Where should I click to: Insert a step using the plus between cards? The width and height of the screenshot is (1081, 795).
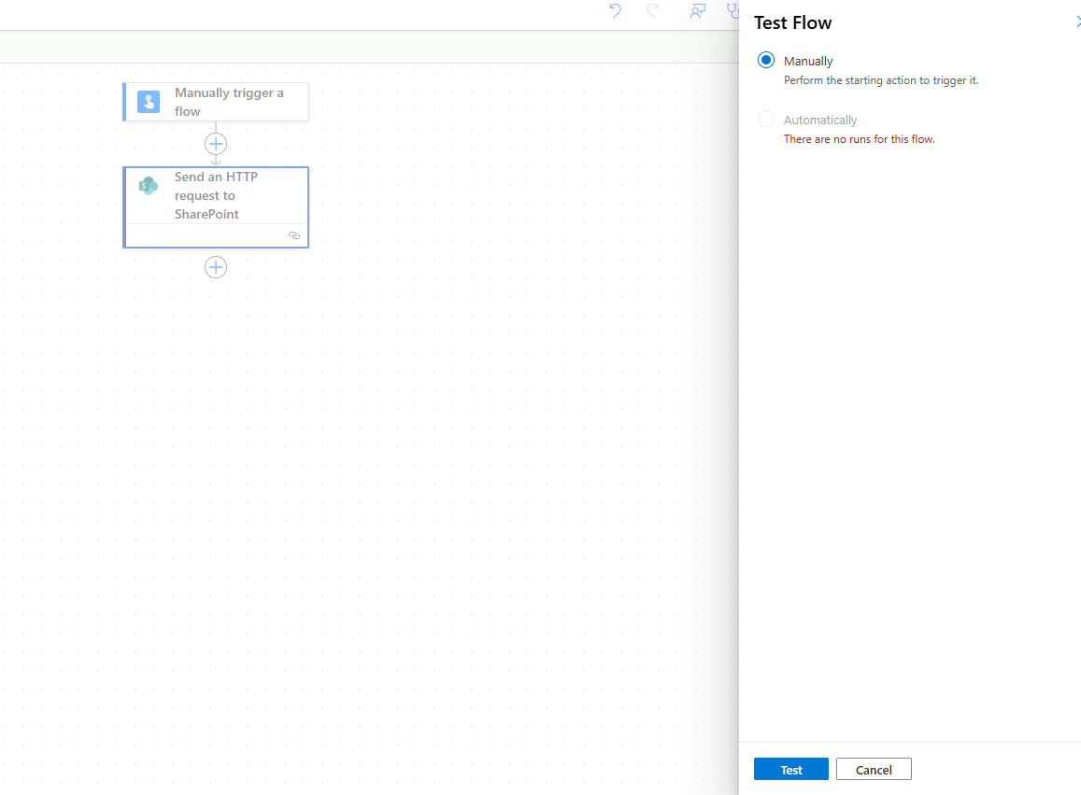(x=216, y=144)
